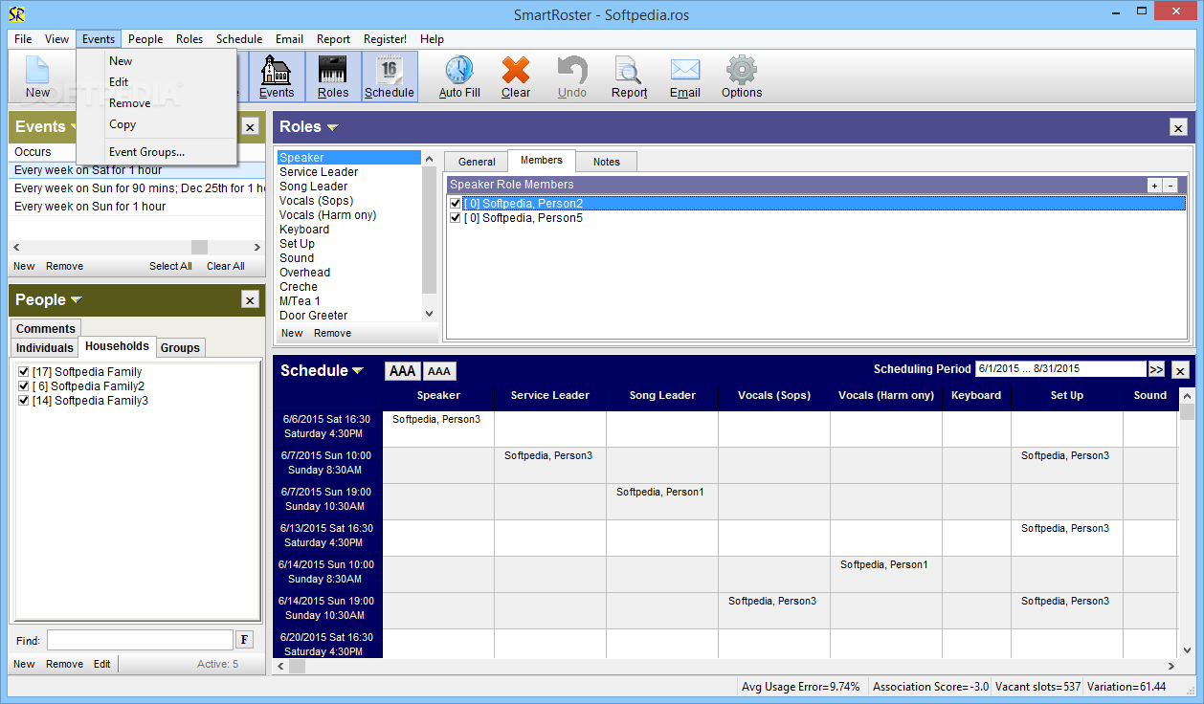Expand the Schedule panel dropdown arrow
The image size is (1204, 704).
(358, 371)
